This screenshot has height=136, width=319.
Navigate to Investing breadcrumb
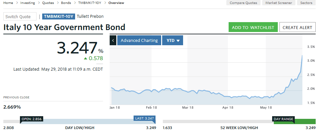pos(28,3)
